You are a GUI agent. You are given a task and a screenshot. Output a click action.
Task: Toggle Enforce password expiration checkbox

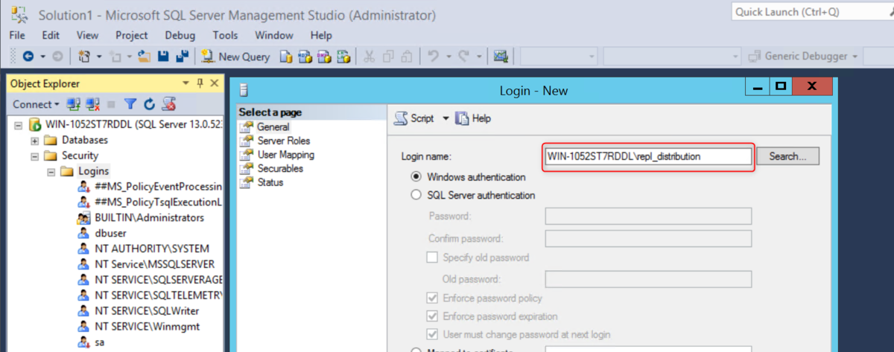point(431,316)
